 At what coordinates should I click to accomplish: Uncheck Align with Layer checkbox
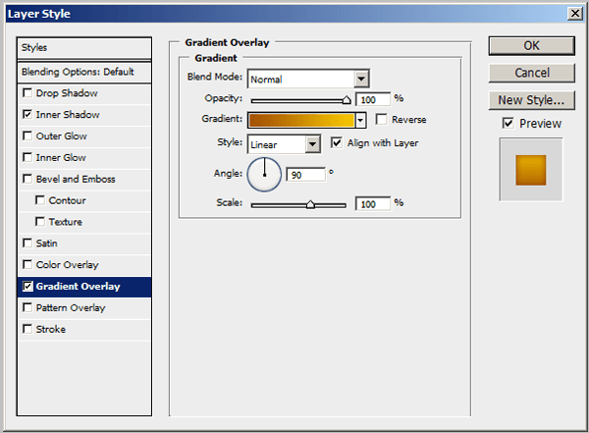[337, 142]
